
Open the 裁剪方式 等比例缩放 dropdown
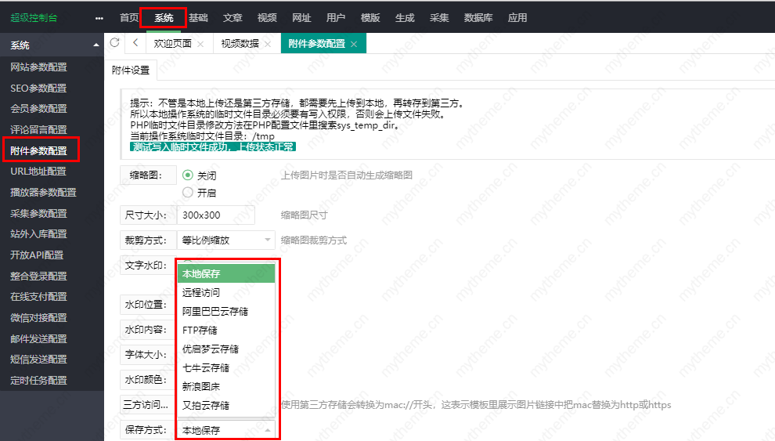(x=225, y=240)
